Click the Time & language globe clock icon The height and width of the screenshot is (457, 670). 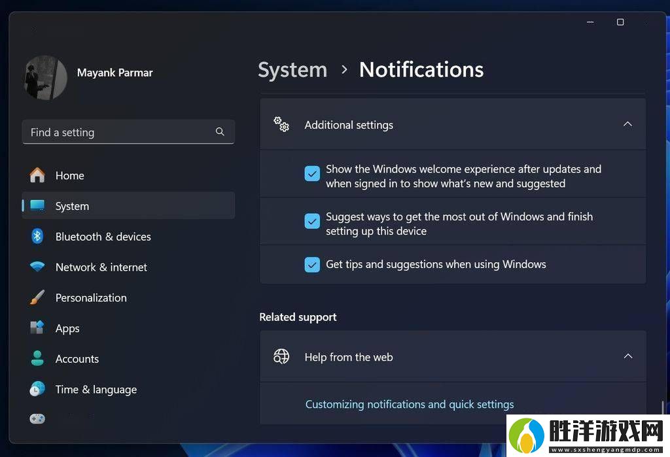click(37, 388)
